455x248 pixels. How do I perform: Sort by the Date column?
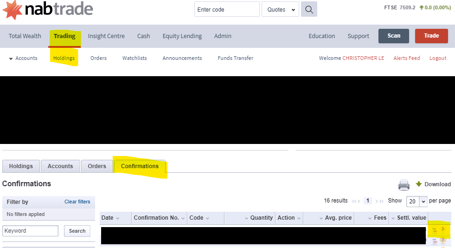[x=115, y=218]
